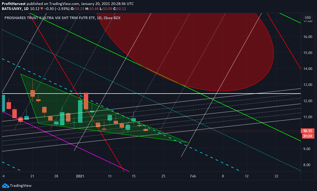Click the 15.00 price axis label
This screenshot has width=317, height=191.
click(x=308, y=53)
